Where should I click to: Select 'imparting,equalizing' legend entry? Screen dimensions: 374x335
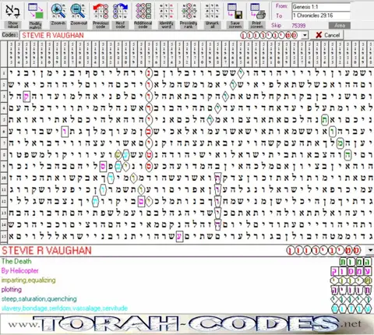click(x=29, y=280)
